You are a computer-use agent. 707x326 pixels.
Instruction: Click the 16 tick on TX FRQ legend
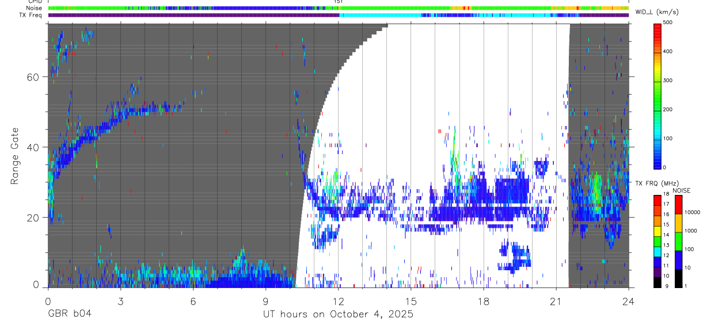click(666, 214)
